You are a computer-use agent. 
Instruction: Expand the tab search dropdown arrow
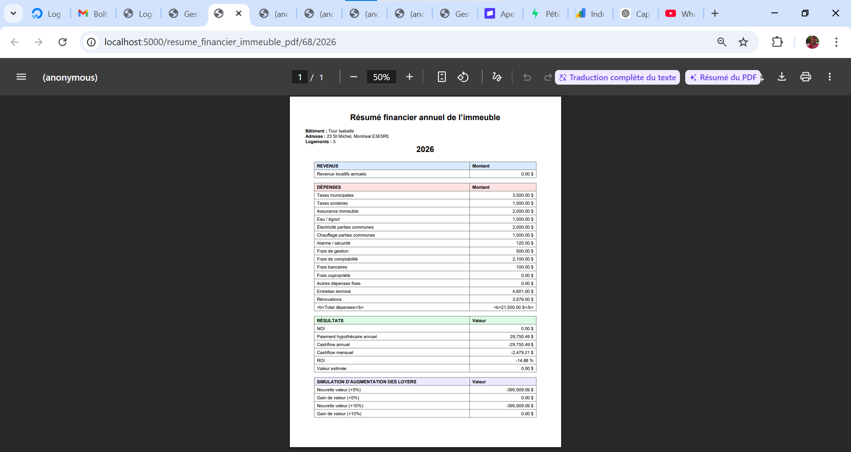coord(13,13)
